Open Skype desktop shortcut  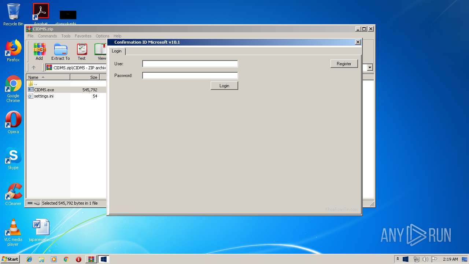(x=13, y=158)
